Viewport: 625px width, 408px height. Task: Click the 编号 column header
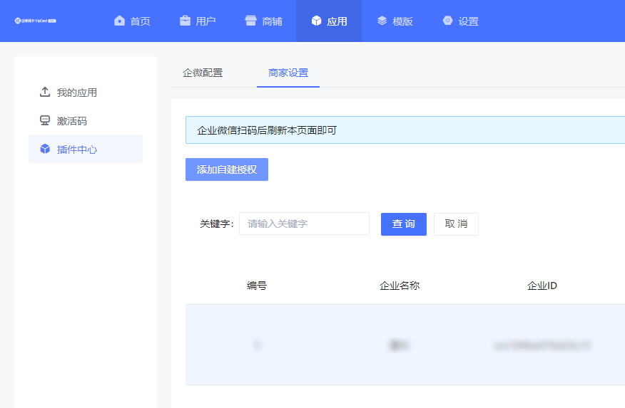(257, 286)
